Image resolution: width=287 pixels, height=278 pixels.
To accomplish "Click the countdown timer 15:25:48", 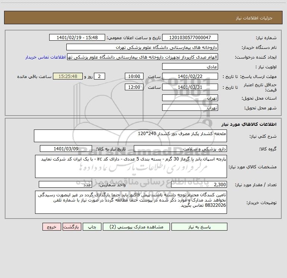I will 68,76.
